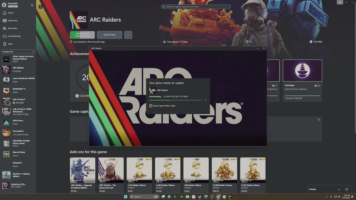Image resolution: width=356 pixels, height=200 pixels.
Task: Open the 500 Raider Tokens add-on
Action: point(196,175)
